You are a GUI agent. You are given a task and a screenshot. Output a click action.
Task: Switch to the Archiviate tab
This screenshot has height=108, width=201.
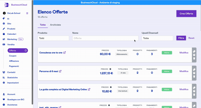tap(55, 25)
